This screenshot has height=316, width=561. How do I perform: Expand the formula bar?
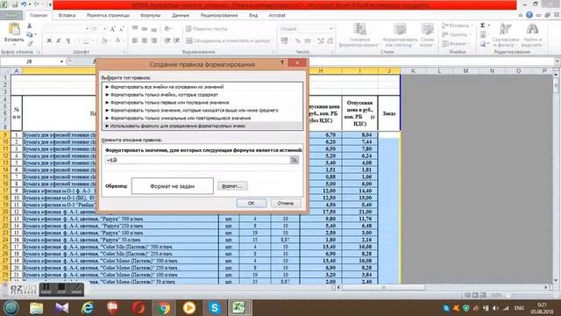coord(557,61)
